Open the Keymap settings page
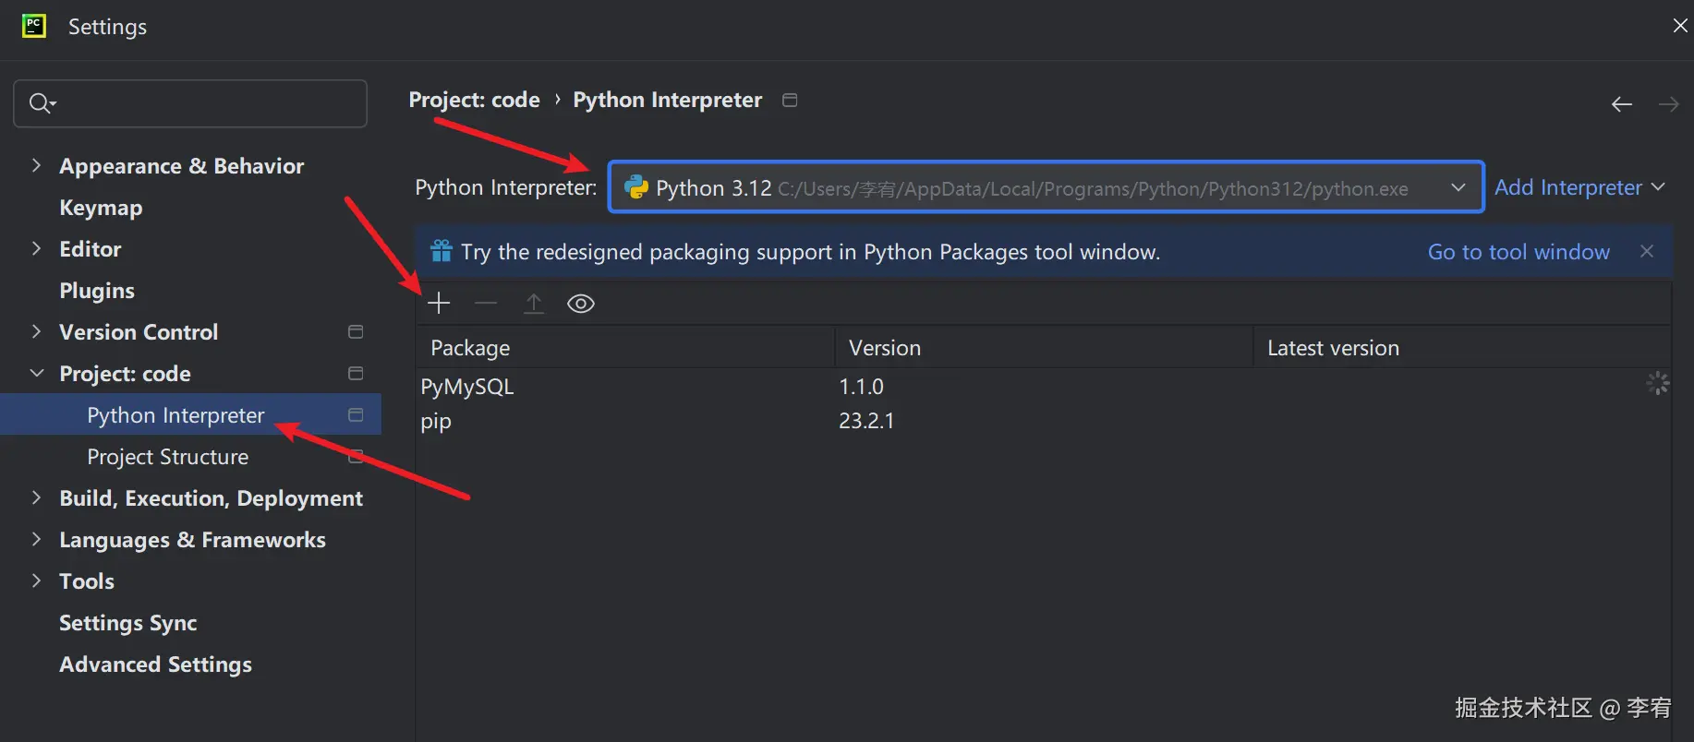The height and width of the screenshot is (742, 1694). (101, 208)
